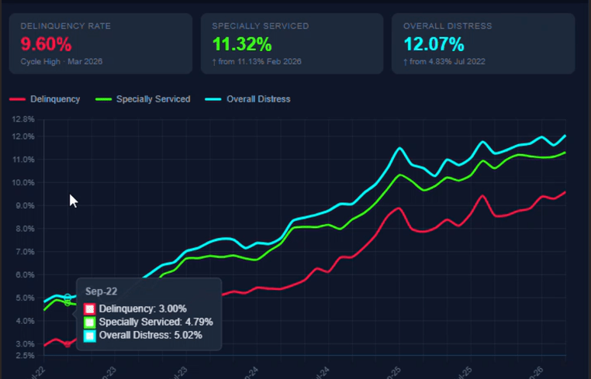
Task: Select the Specially Serviced 11.32% card
Action: pos(292,43)
